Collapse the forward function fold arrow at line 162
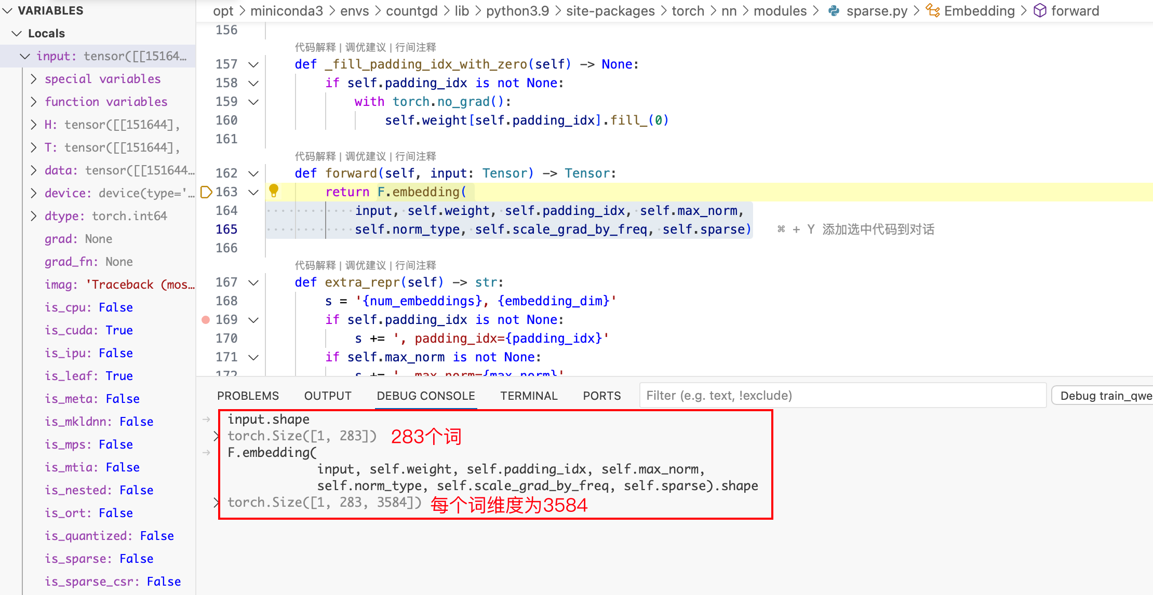 click(x=253, y=173)
